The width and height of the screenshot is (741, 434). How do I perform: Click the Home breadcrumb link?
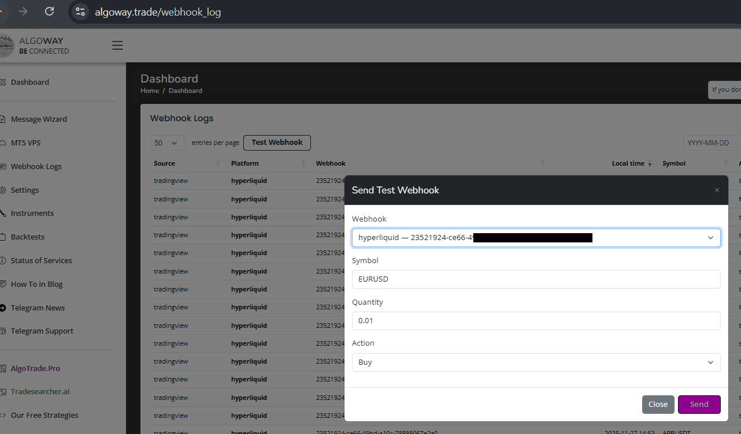pos(150,91)
